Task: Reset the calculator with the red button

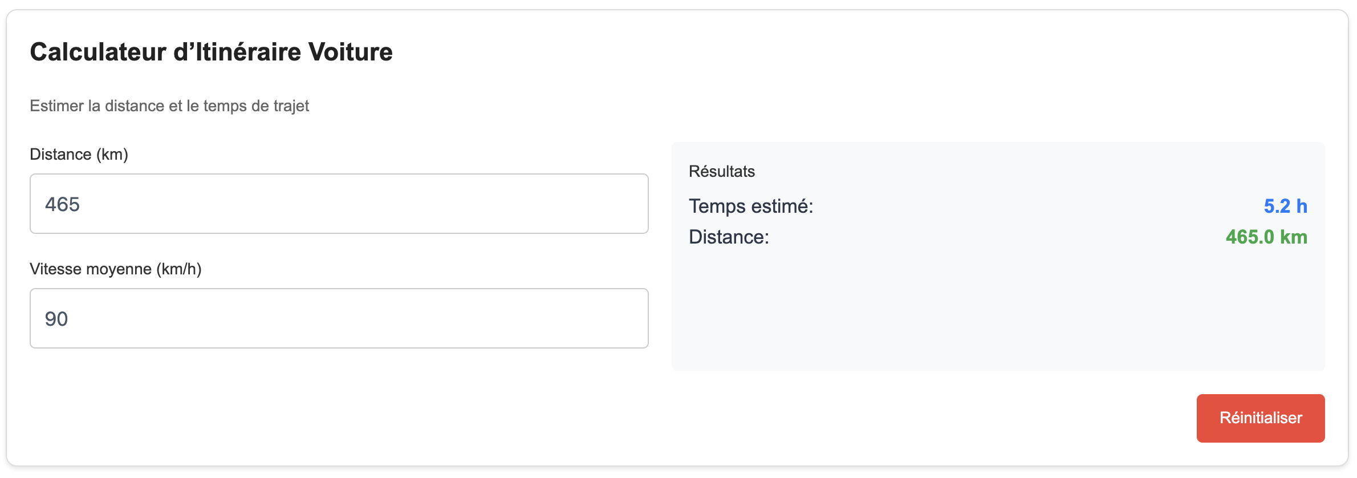Action: coord(1260,418)
